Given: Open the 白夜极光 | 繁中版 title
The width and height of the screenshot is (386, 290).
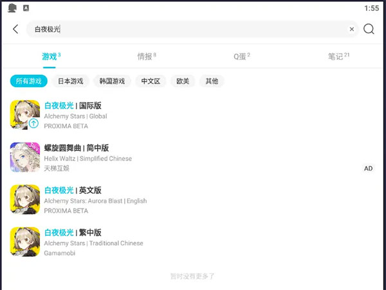Looking at the screenshot, I should click(73, 232).
